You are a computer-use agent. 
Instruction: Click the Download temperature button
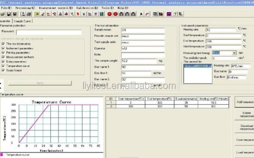tap(245, 127)
